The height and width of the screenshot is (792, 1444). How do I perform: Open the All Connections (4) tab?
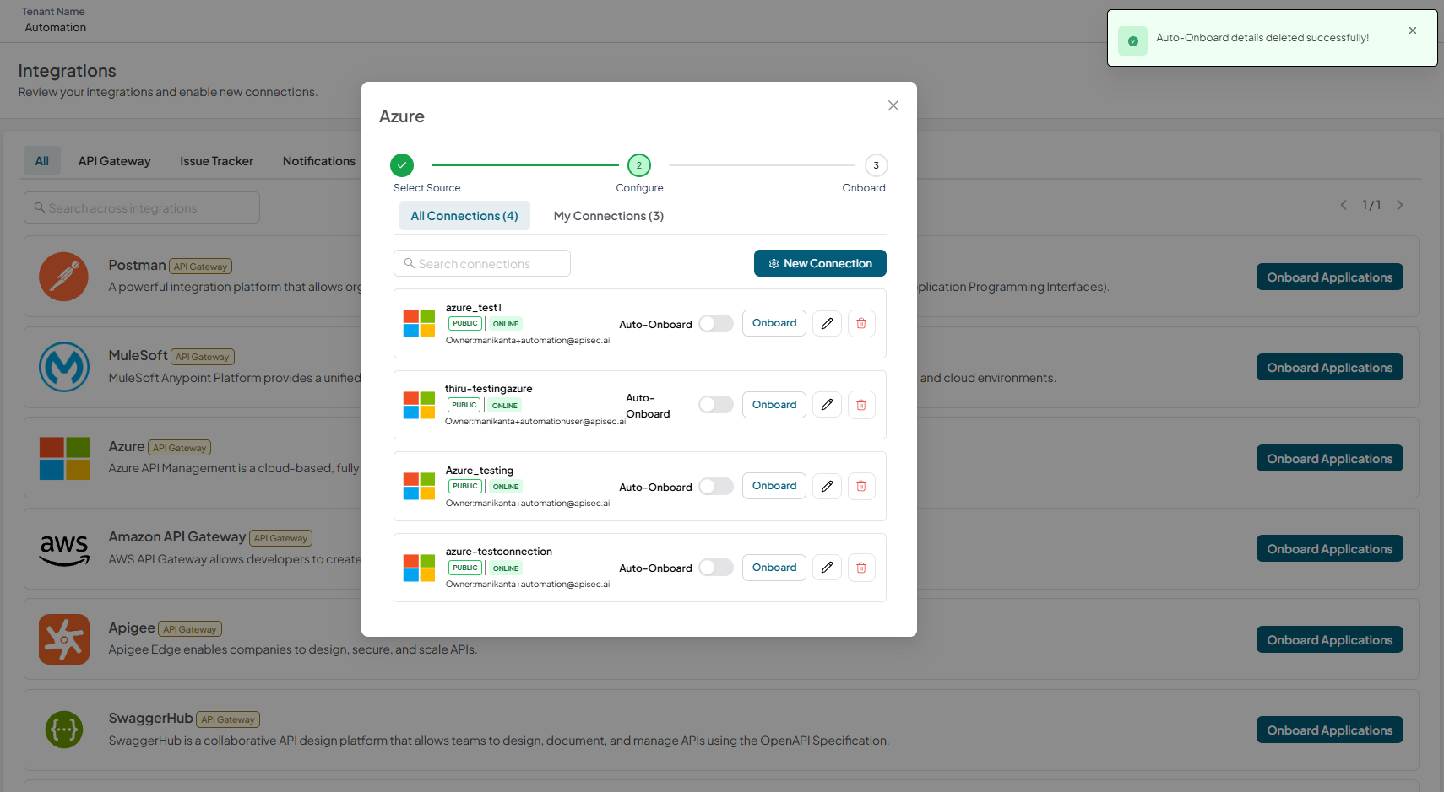(x=464, y=216)
